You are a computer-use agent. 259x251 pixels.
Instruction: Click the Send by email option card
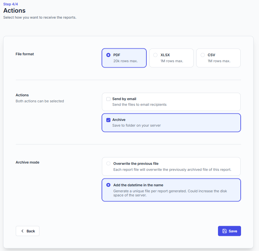coord(171,102)
